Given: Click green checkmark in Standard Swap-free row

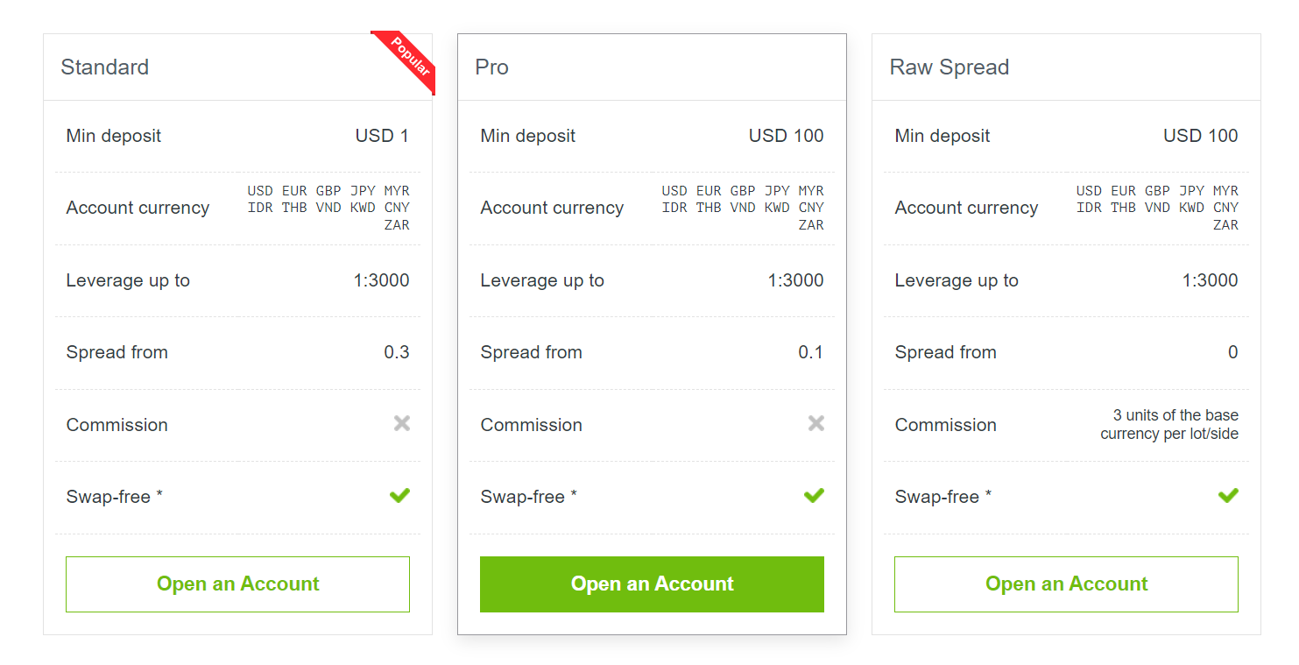Looking at the screenshot, I should coord(400,496).
